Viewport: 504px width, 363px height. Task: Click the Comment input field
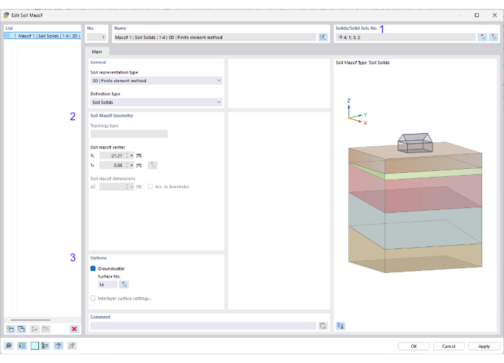tap(203, 326)
